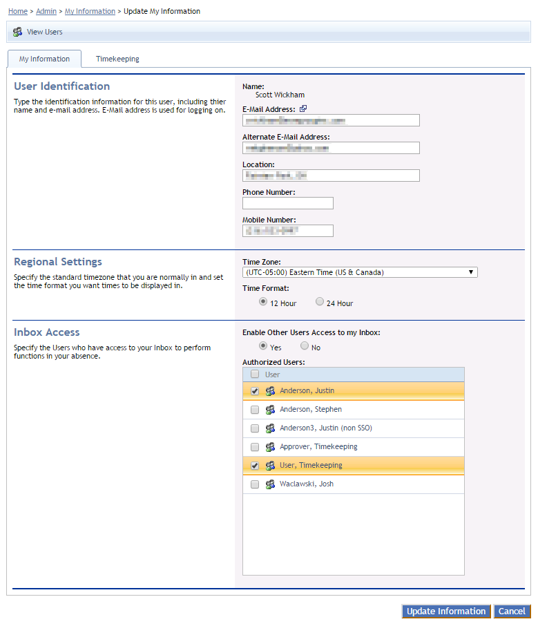This screenshot has width=538, height=626.
Task: Select the 12 Hour time format
Action: [263, 302]
